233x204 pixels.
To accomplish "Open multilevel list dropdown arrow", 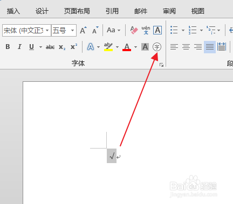I will click(x=218, y=30).
